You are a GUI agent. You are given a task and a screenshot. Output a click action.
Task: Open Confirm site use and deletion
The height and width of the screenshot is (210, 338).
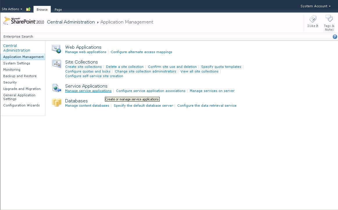172,67
